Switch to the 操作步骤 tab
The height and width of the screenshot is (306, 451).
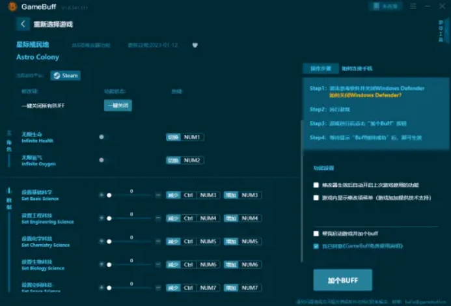coord(320,68)
